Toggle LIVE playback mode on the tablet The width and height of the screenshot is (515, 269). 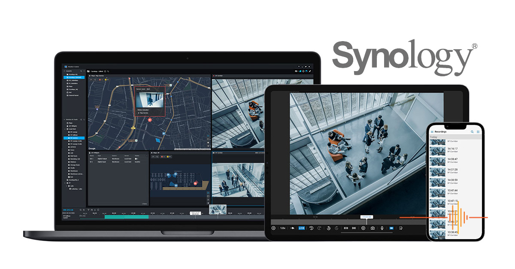point(301,228)
